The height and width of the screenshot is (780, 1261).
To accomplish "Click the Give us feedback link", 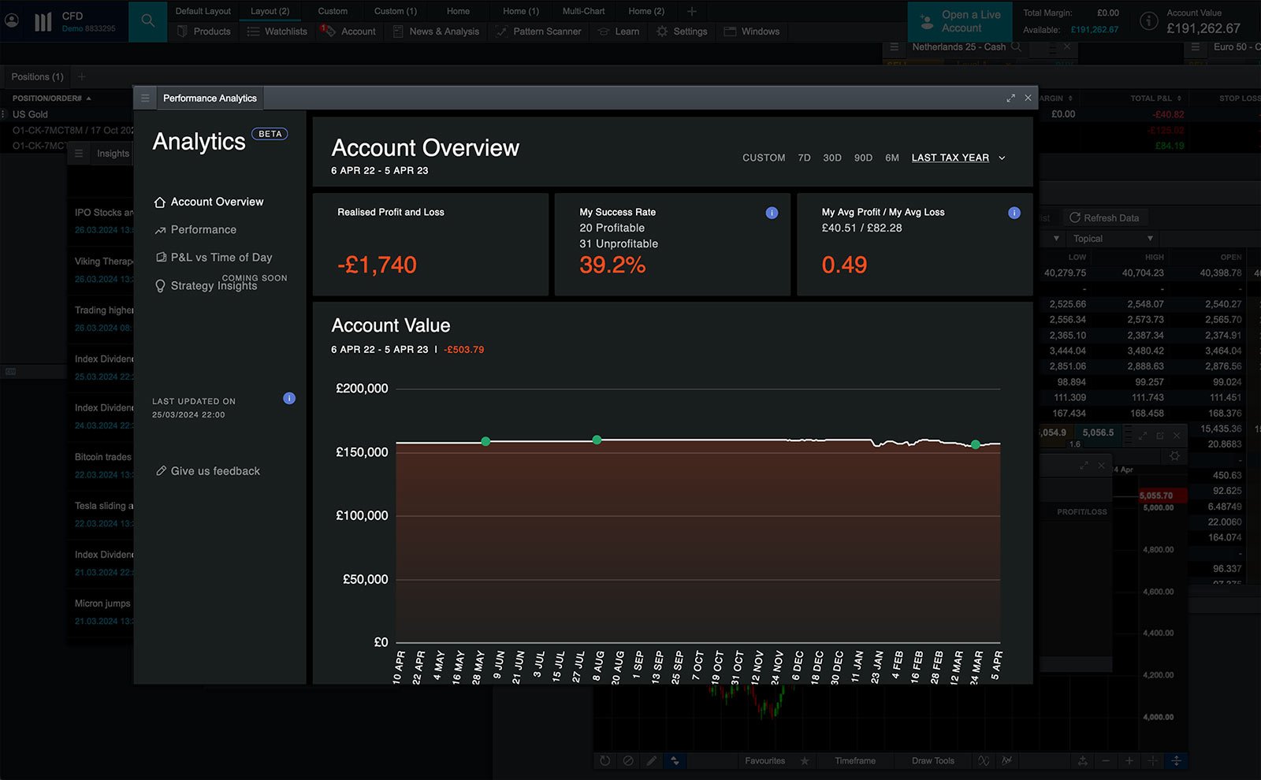I will click(214, 471).
